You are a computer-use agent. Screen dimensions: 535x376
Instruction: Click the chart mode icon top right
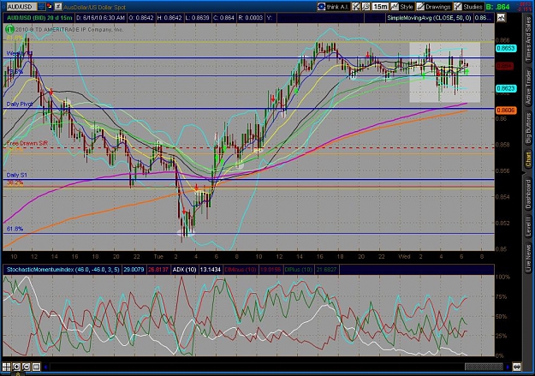(x=501, y=17)
